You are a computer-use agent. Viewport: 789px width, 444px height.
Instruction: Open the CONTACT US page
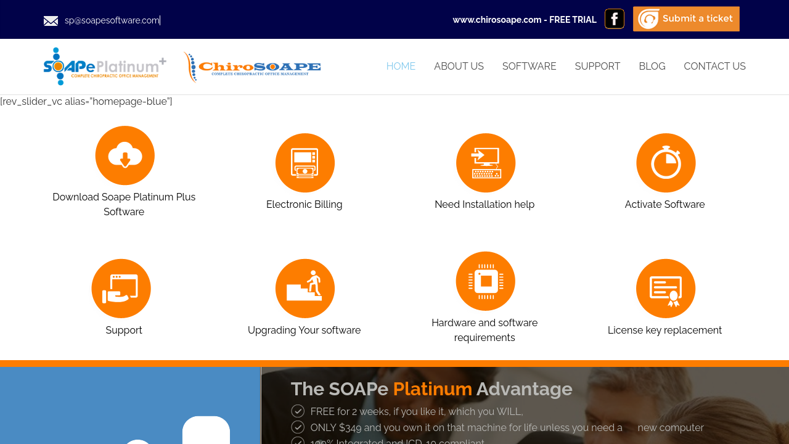point(714,66)
